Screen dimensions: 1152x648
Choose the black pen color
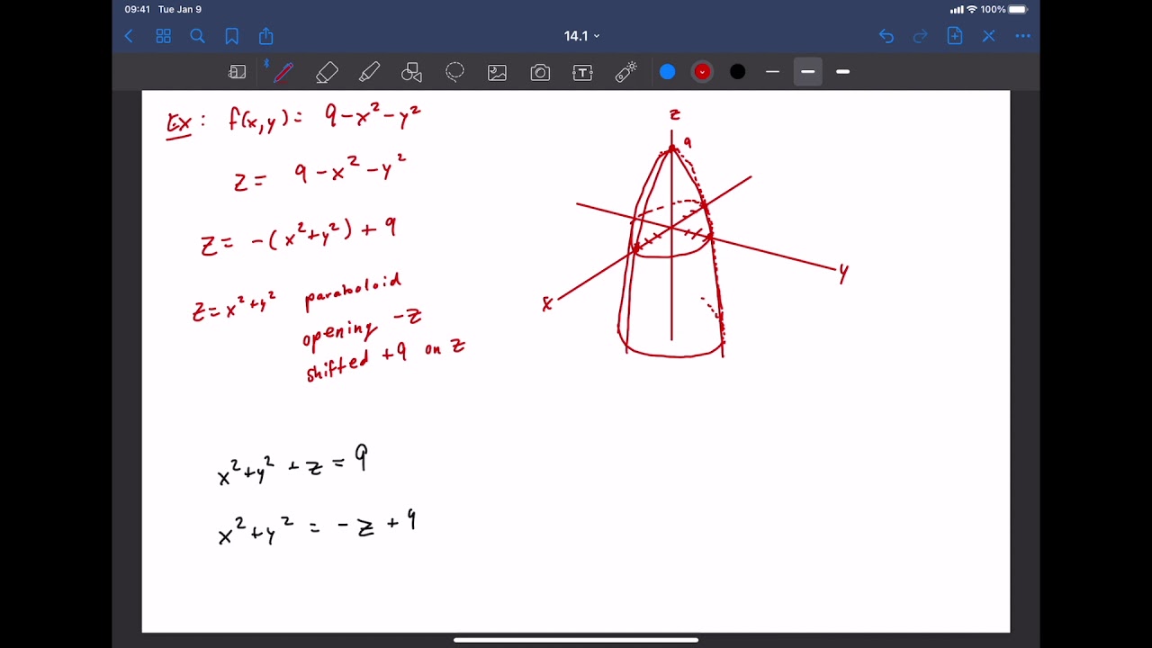click(737, 72)
